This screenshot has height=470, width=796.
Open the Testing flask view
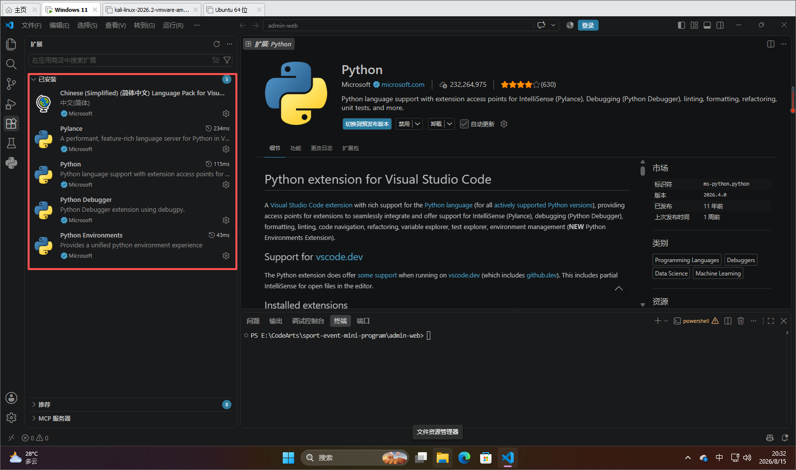pyautogui.click(x=11, y=143)
